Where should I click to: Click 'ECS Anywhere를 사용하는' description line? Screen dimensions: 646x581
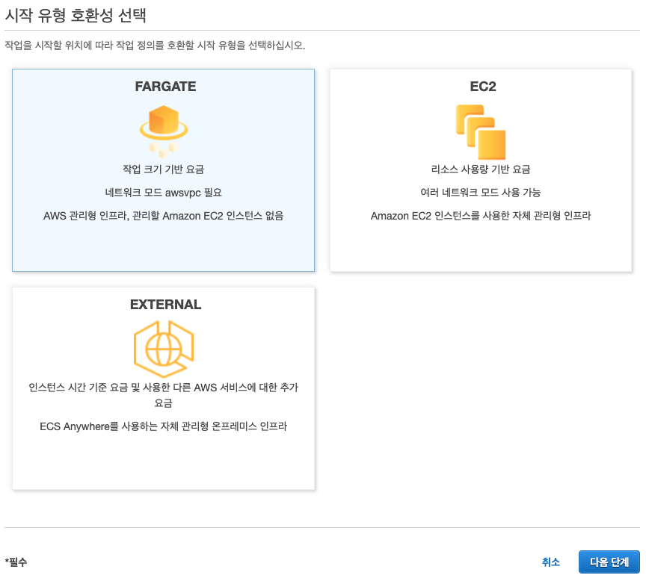coord(164,426)
